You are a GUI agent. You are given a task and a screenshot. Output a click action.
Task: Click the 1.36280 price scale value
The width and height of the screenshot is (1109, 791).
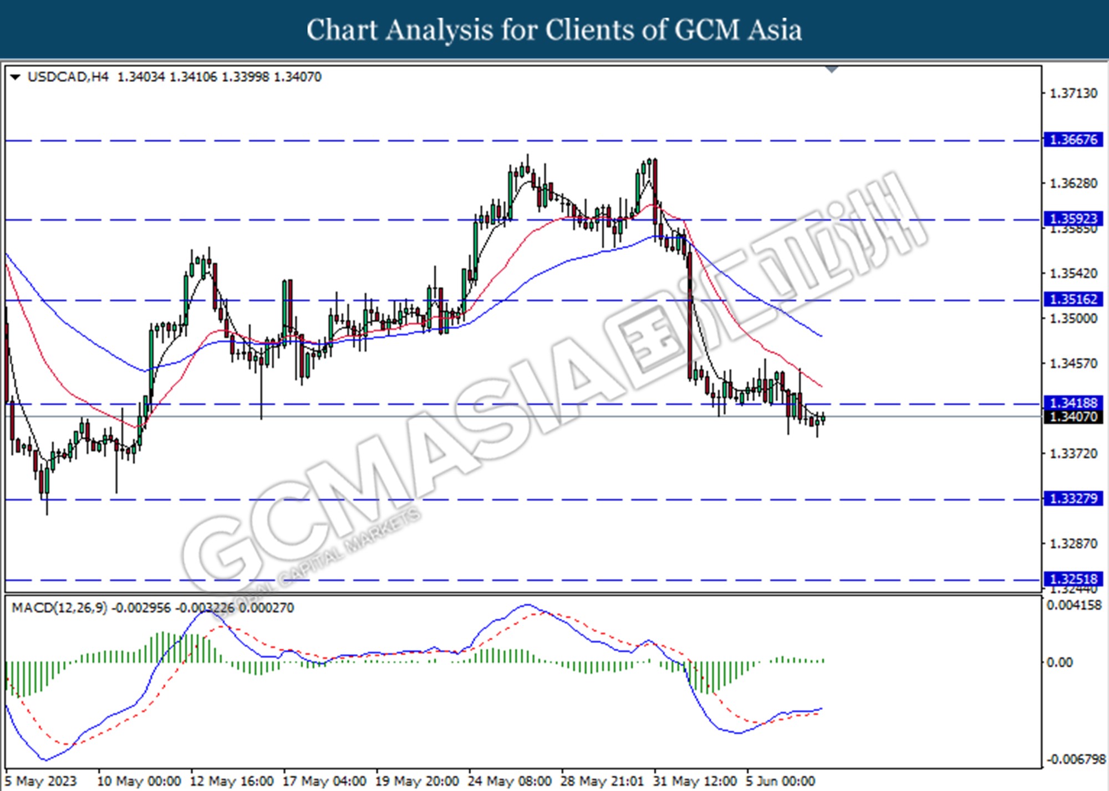(1074, 183)
